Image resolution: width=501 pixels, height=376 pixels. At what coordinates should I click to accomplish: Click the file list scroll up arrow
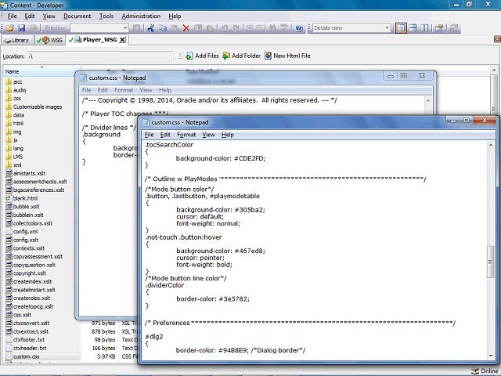(494, 70)
